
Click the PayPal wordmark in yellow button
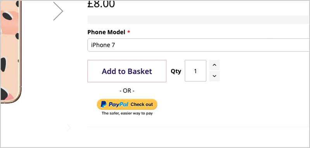pyautogui.click(x=118, y=104)
